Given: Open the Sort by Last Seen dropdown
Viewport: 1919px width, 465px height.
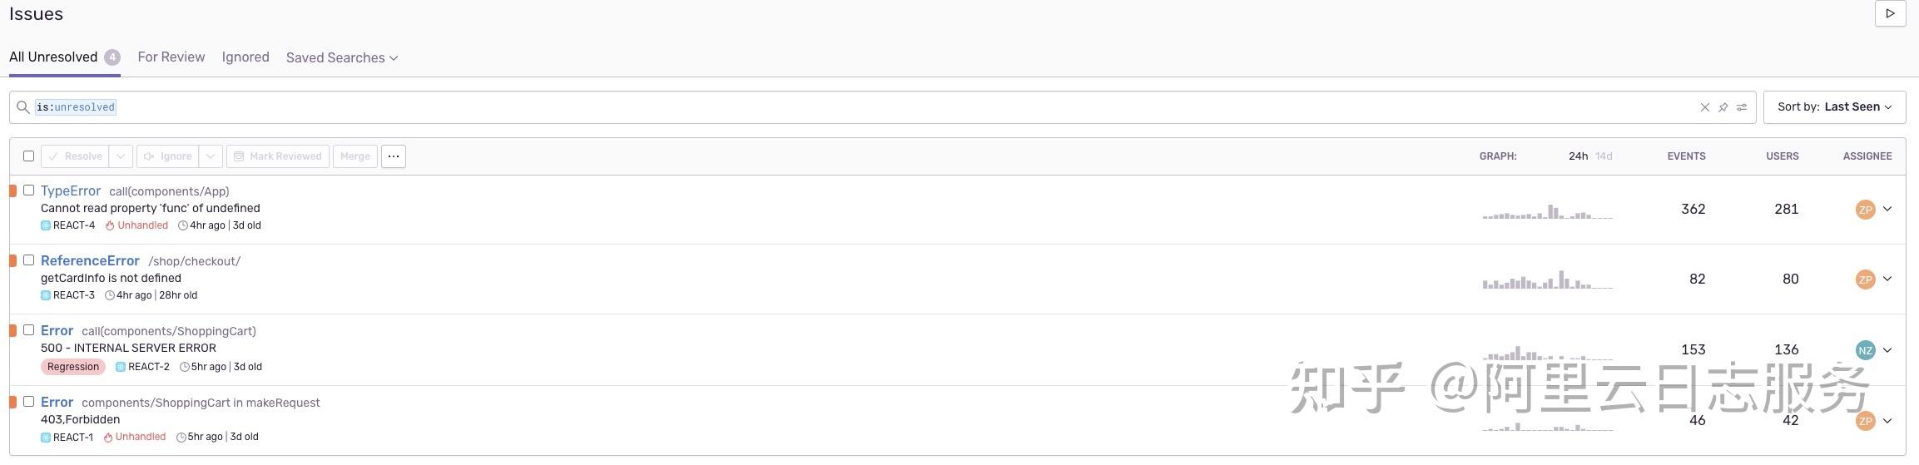Looking at the screenshot, I should tap(1834, 107).
